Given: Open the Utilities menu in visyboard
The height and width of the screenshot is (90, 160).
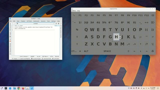Looking at the screenshot, I should click(74, 11).
